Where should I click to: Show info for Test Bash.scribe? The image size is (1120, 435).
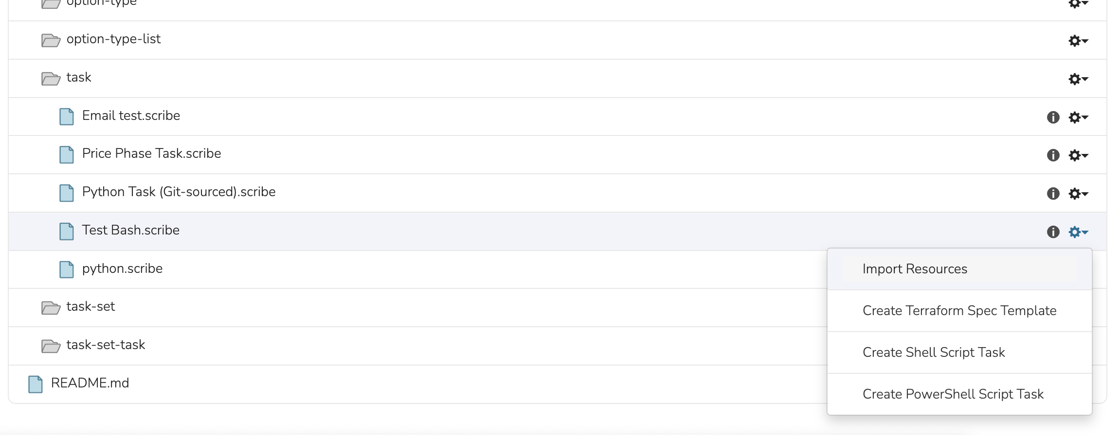1053,232
